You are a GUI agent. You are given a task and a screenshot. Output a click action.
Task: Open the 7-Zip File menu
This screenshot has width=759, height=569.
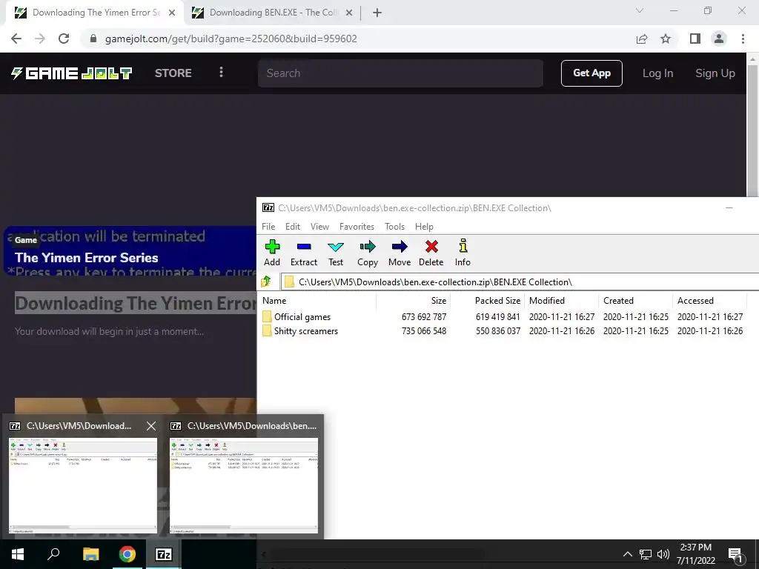[268, 227]
